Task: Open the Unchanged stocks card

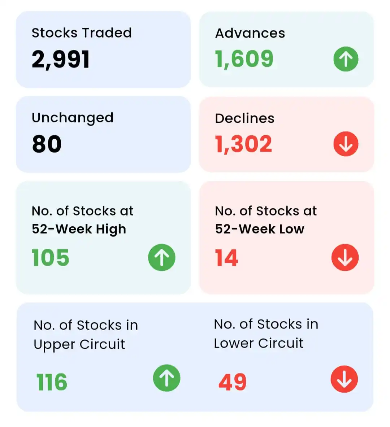Action: point(103,134)
